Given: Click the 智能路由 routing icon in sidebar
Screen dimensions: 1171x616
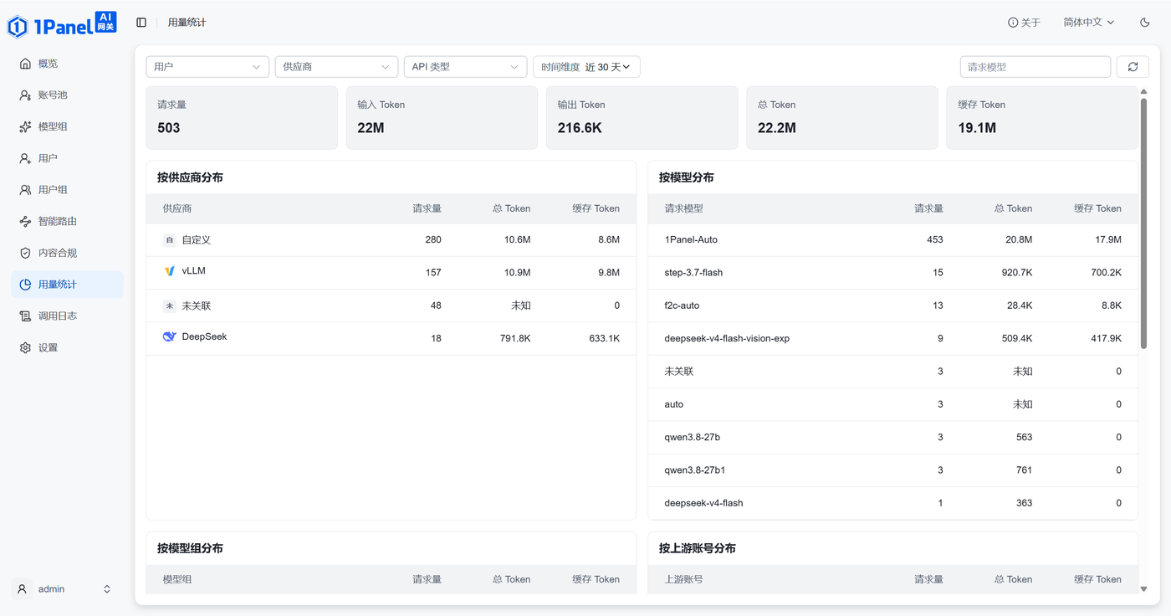Looking at the screenshot, I should (x=25, y=222).
